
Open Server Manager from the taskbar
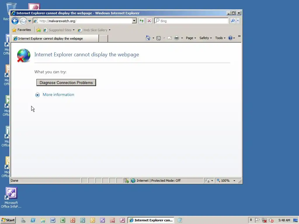tap(23, 220)
